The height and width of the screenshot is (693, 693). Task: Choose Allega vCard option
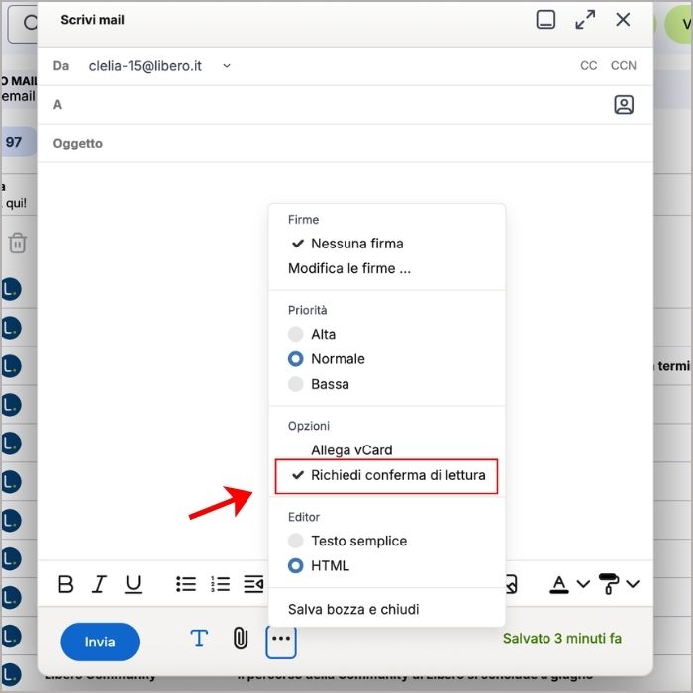coord(351,449)
